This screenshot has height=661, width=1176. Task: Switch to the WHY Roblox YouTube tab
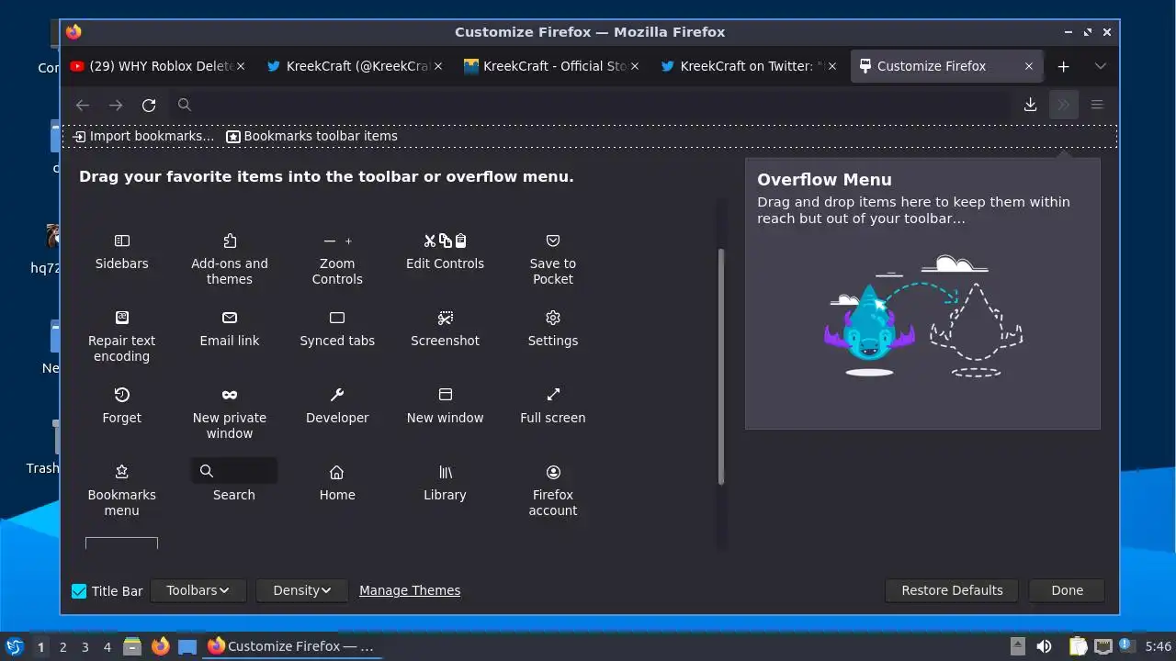pos(156,66)
